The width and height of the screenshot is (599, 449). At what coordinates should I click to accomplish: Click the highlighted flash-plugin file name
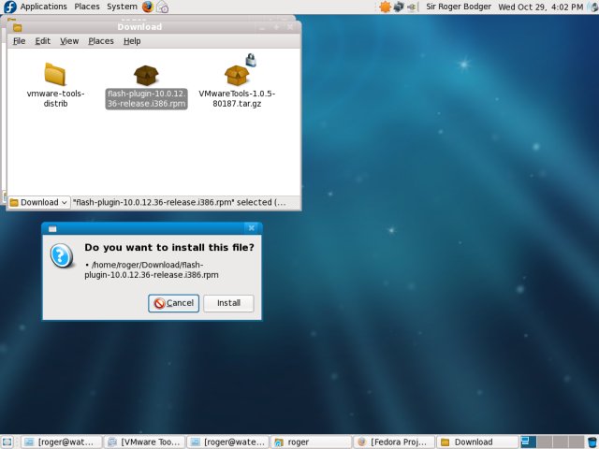(146, 98)
